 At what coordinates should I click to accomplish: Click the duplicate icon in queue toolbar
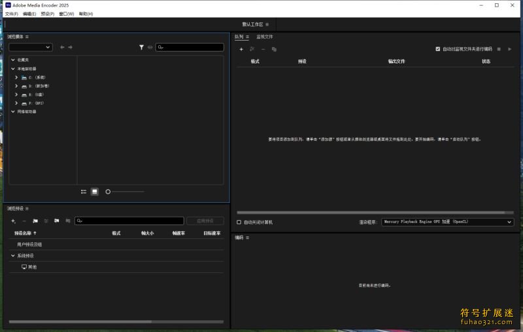point(274,49)
